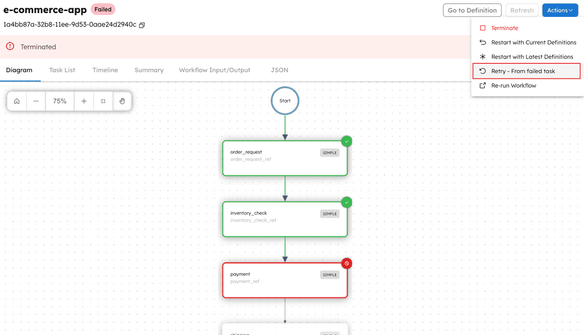The image size is (584, 335).
Task: Select the failed payment task node
Action: (x=285, y=280)
